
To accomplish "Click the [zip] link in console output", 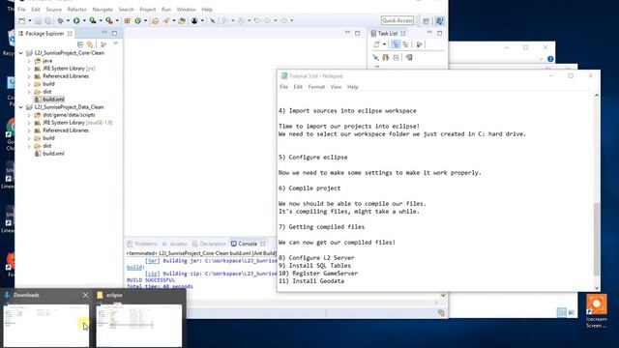I will [152, 274].
